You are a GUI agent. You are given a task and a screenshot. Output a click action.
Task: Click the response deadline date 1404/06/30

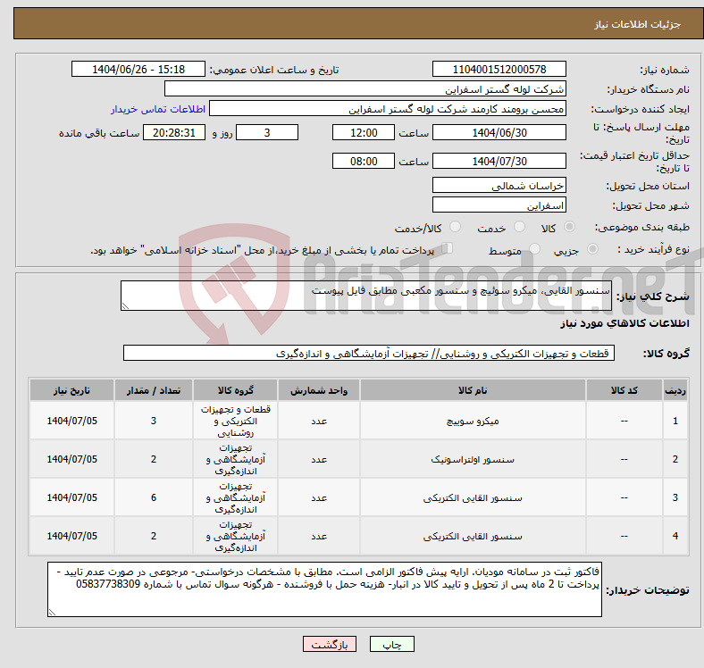click(499, 132)
